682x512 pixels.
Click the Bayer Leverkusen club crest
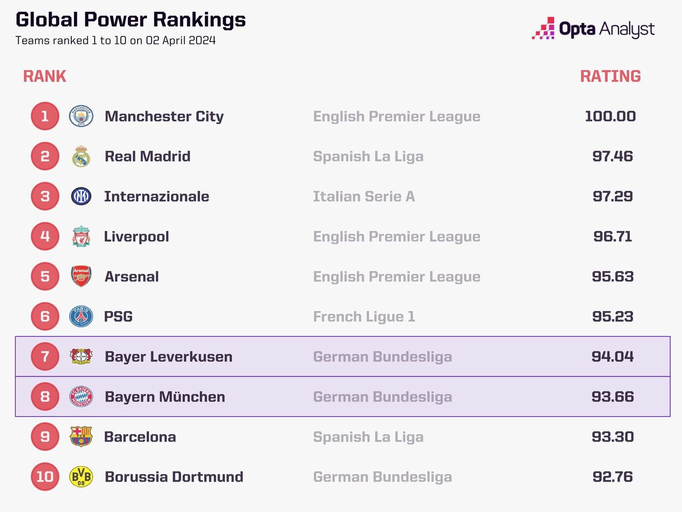81,356
